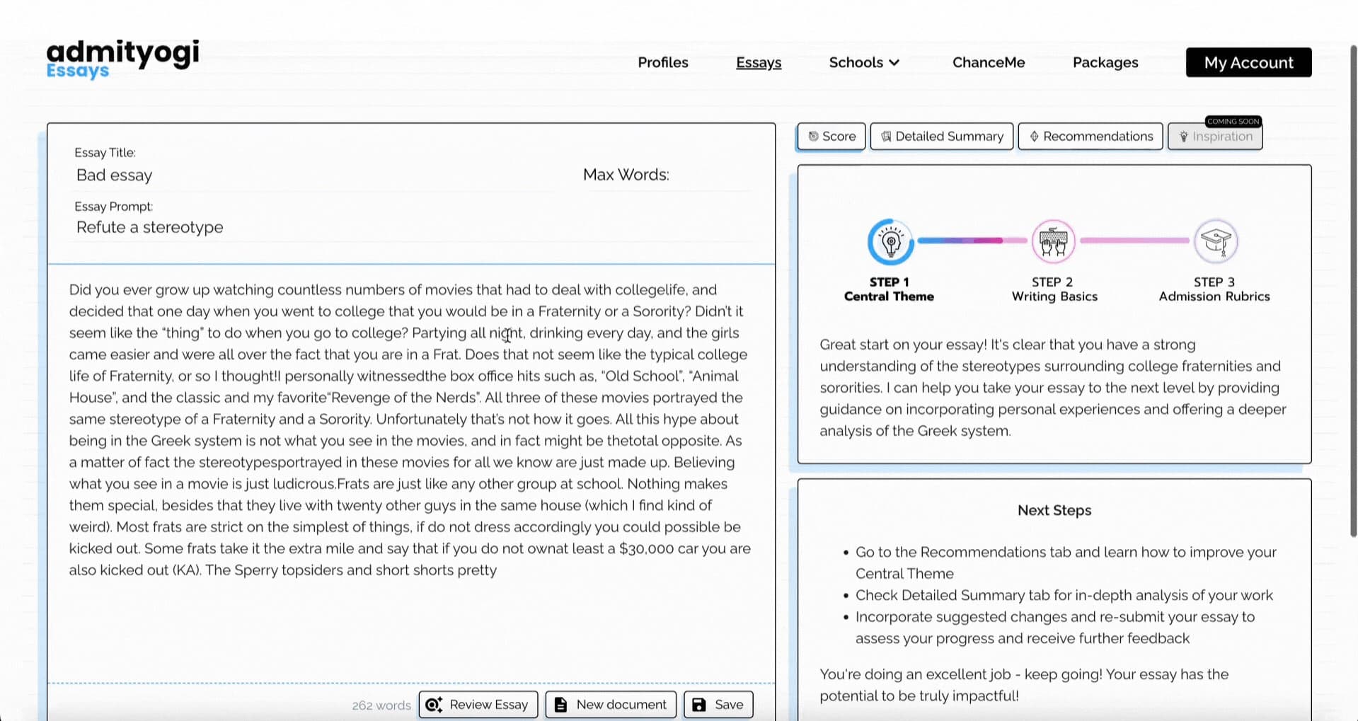This screenshot has height=721, width=1358.
Task: Select the Inspiration tab
Action: (1215, 136)
